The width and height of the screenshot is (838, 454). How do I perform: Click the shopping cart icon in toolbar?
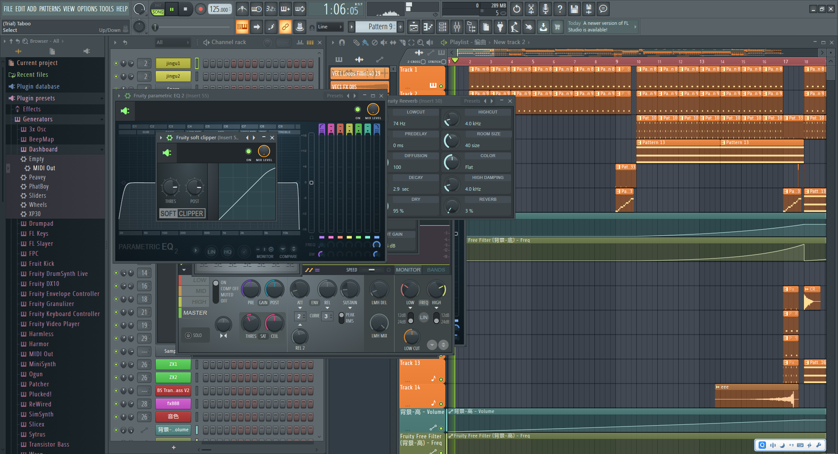557,27
